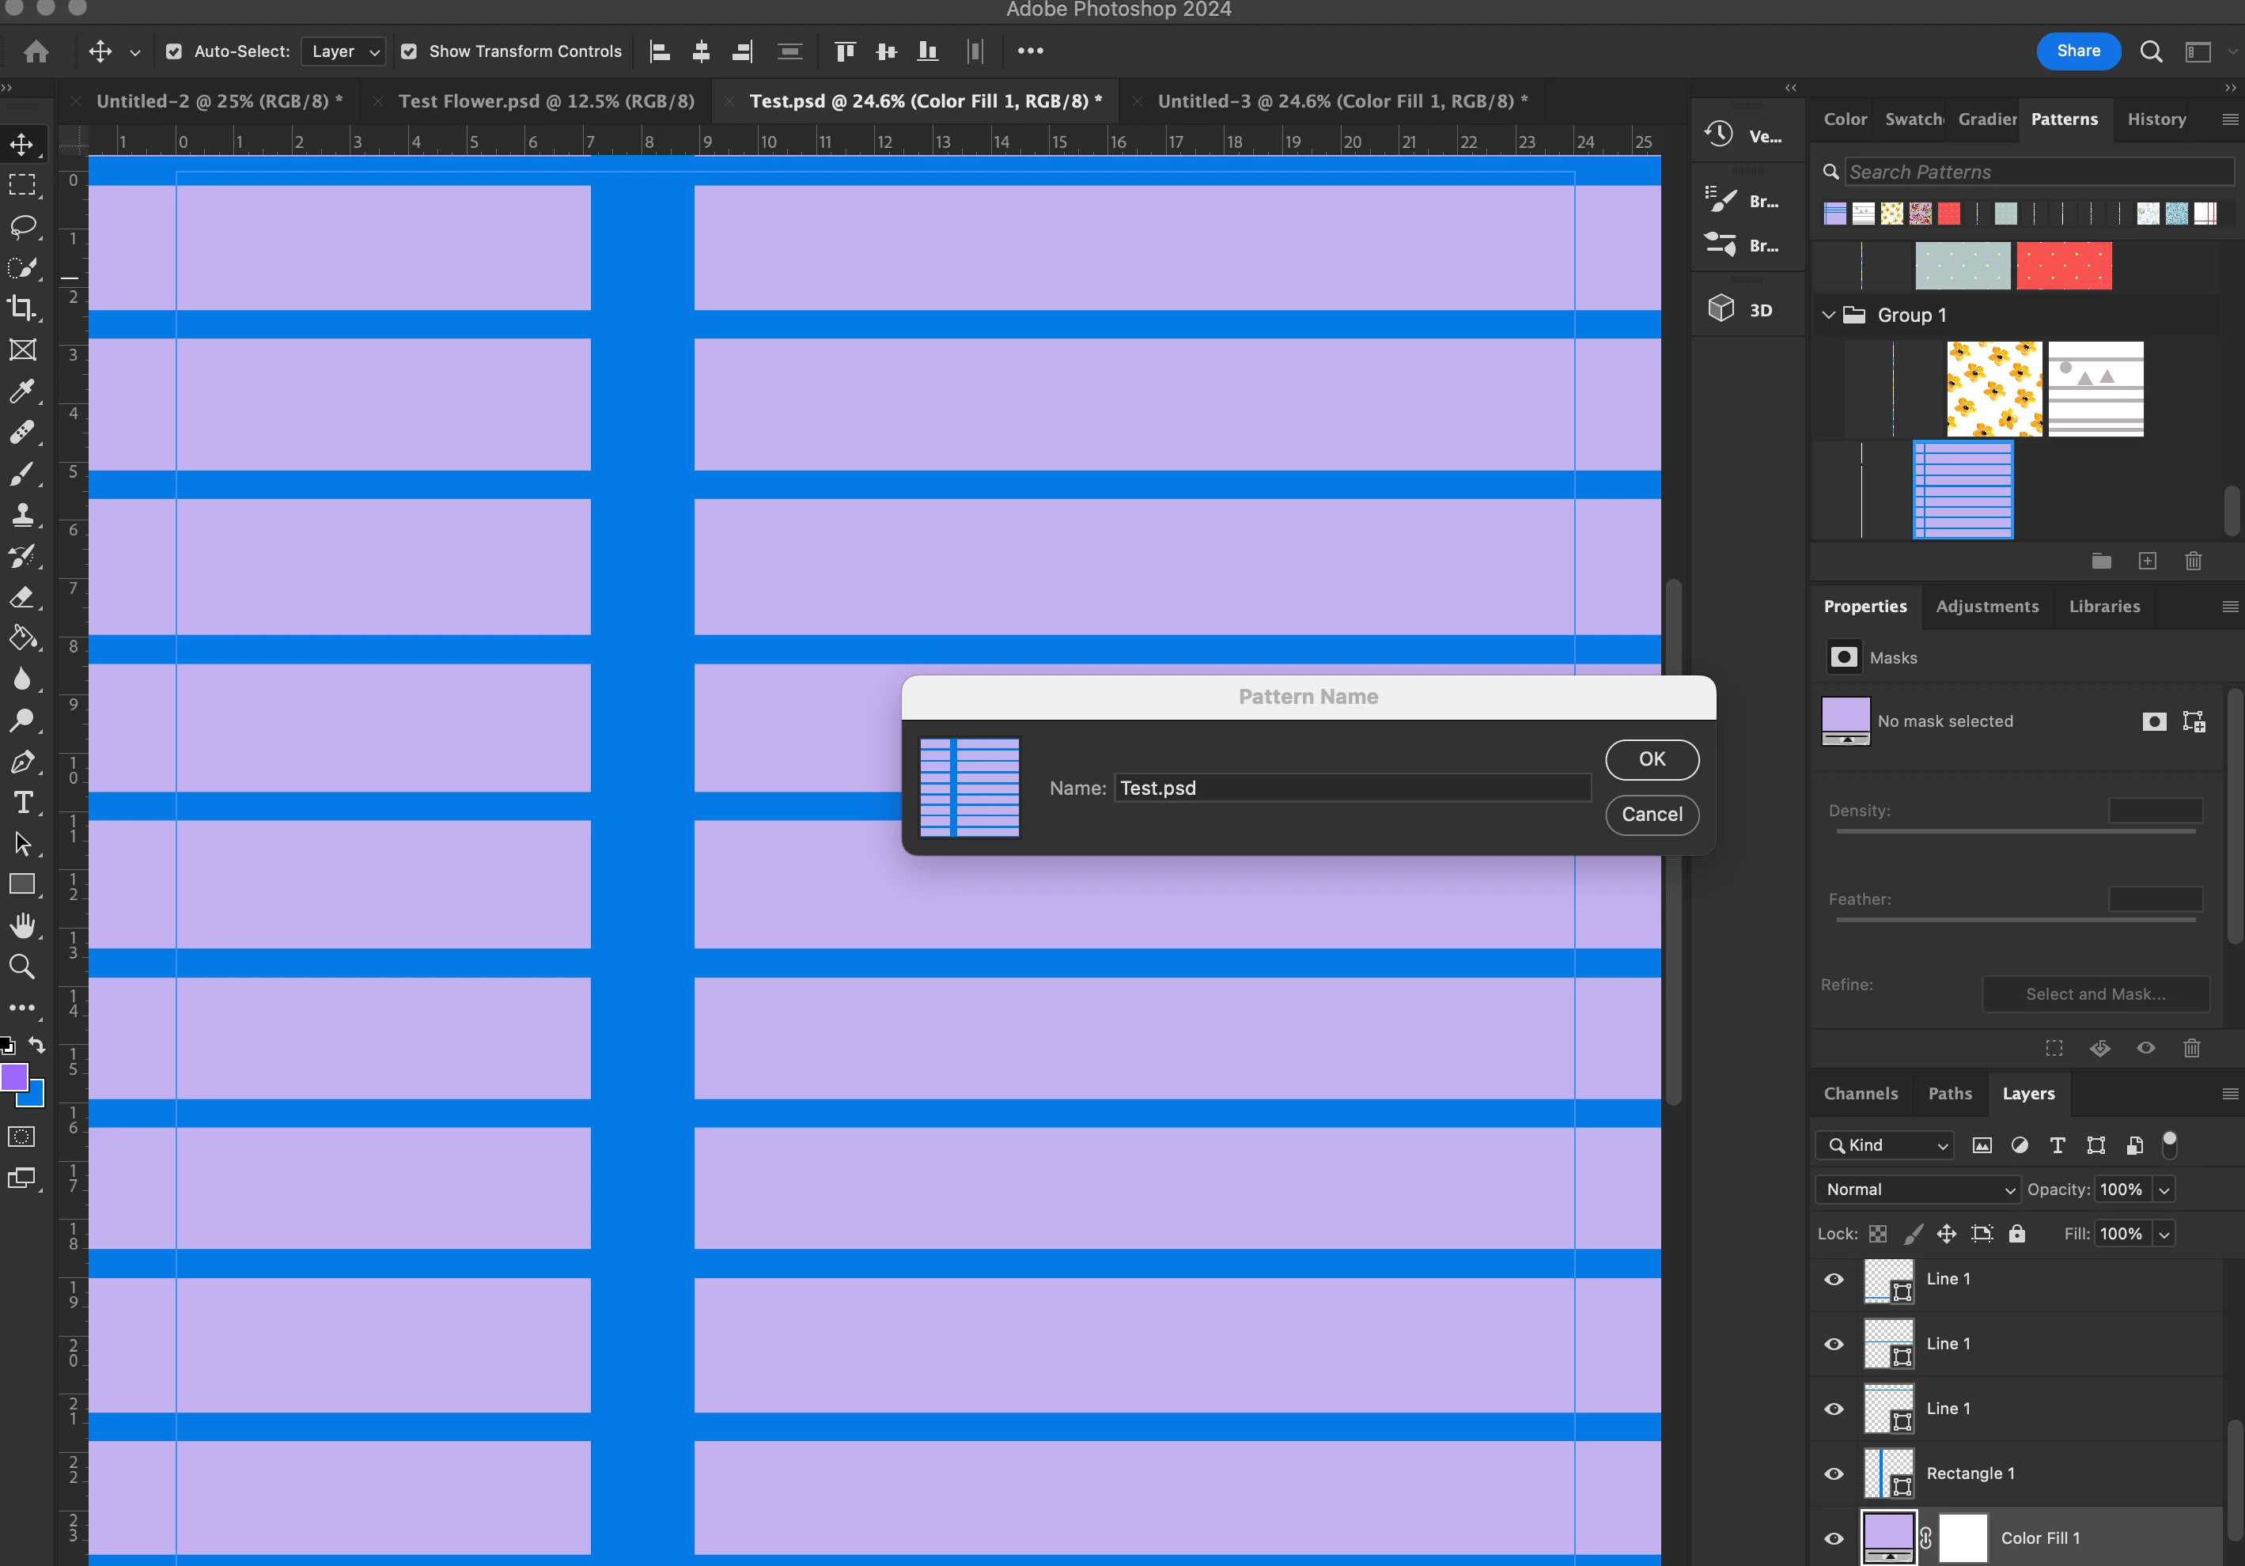Screen dimensions: 2245x1566
Task: Select the Paint Bucket tool
Action: [21, 638]
